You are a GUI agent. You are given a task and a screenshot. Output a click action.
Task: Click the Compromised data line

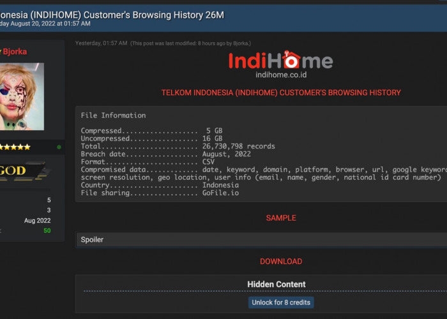pos(264,170)
